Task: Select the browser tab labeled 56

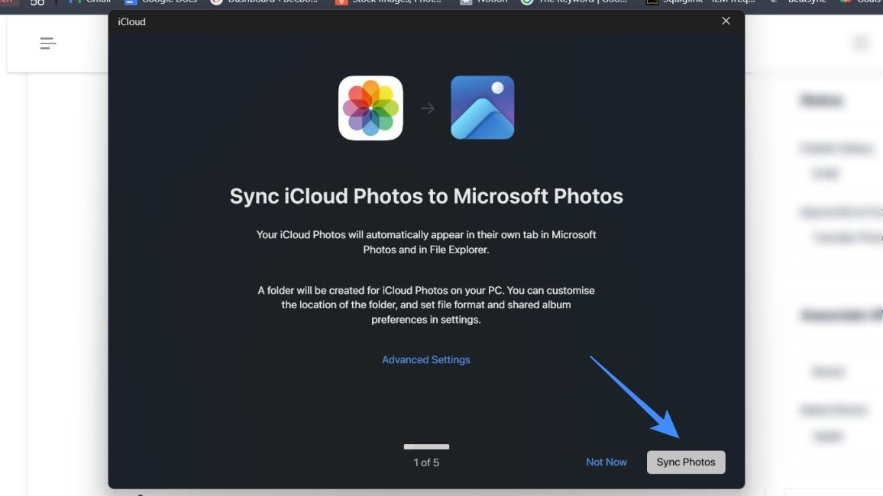Action: tap(37, 3)
